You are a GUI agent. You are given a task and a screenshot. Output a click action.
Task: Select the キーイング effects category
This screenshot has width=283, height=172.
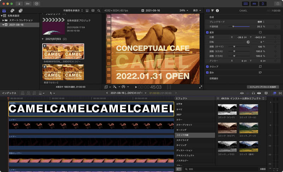tap(195, 130)
